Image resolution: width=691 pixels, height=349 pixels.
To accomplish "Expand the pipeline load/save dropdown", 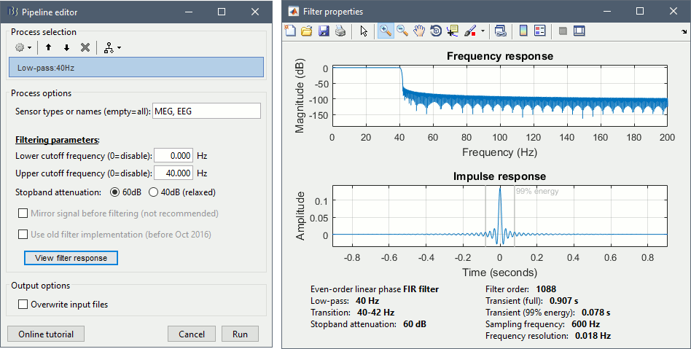I will pos(112,47).
